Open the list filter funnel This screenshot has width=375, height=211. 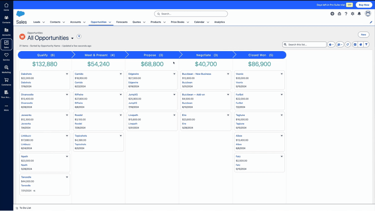366,44
